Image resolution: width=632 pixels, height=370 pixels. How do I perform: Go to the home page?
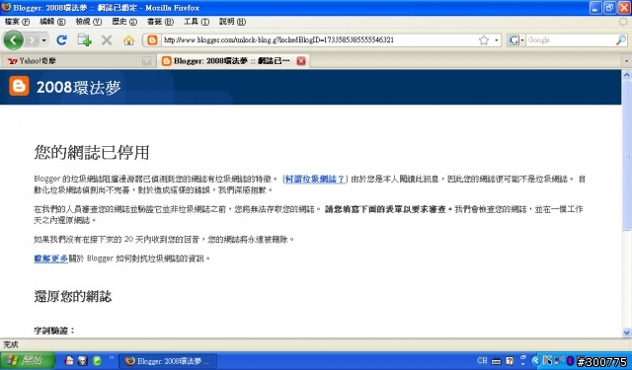(x=128, y=39)
